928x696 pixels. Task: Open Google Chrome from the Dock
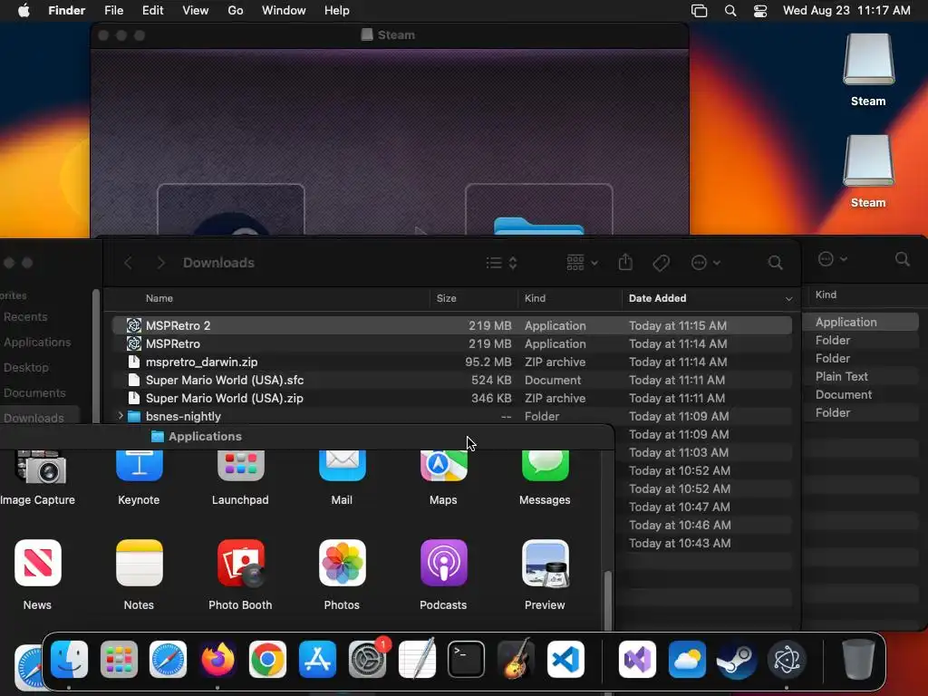point(267,660)
